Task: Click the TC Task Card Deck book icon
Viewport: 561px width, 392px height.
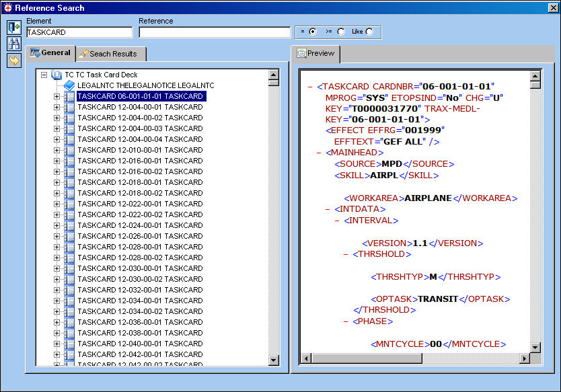Action: coord(57,75)
